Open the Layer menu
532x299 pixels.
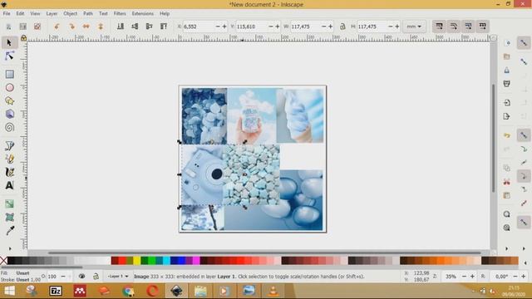(x=52, y=13)
